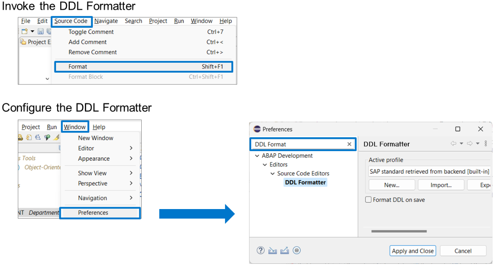Select Source Code Editors tree label
Viewport: 494px width, 265px height.
click(303, 173)
